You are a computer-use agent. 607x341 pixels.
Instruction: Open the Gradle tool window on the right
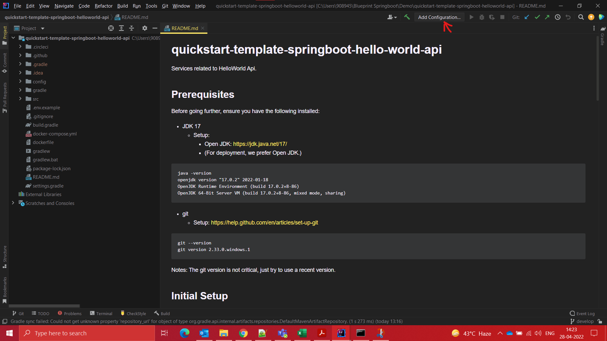pyautogui.click(x=602, y=38)
